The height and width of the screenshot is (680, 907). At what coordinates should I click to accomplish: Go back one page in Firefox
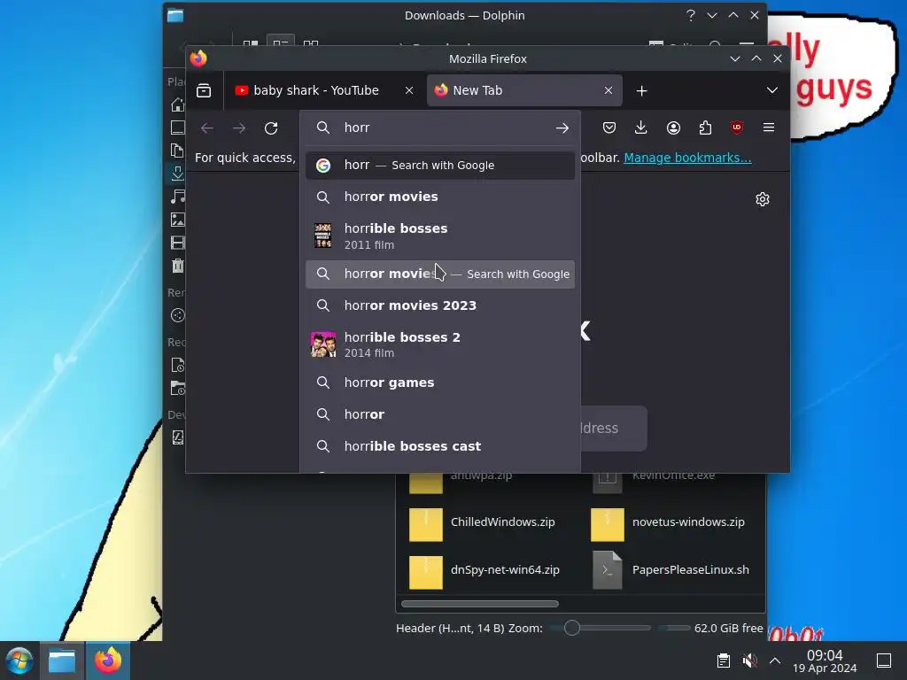point(207,127)
